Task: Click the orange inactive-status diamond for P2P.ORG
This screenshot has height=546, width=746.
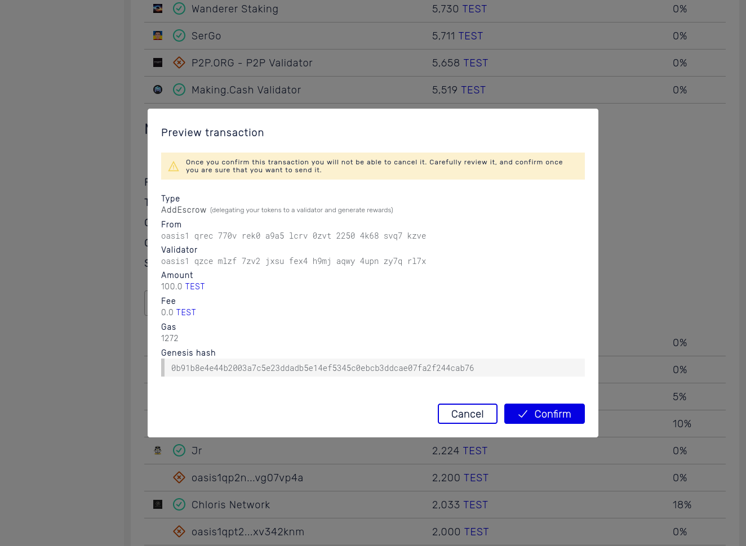Action: [179, 62]
